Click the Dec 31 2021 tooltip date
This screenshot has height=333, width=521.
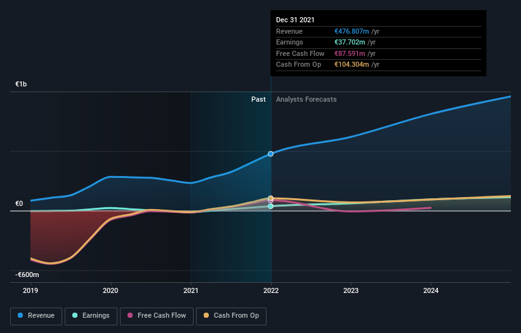point(295,20)
